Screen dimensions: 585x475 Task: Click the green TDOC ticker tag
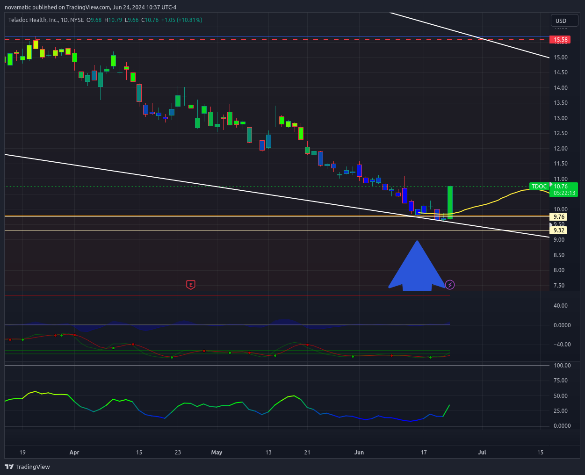(x=539, y=187)
